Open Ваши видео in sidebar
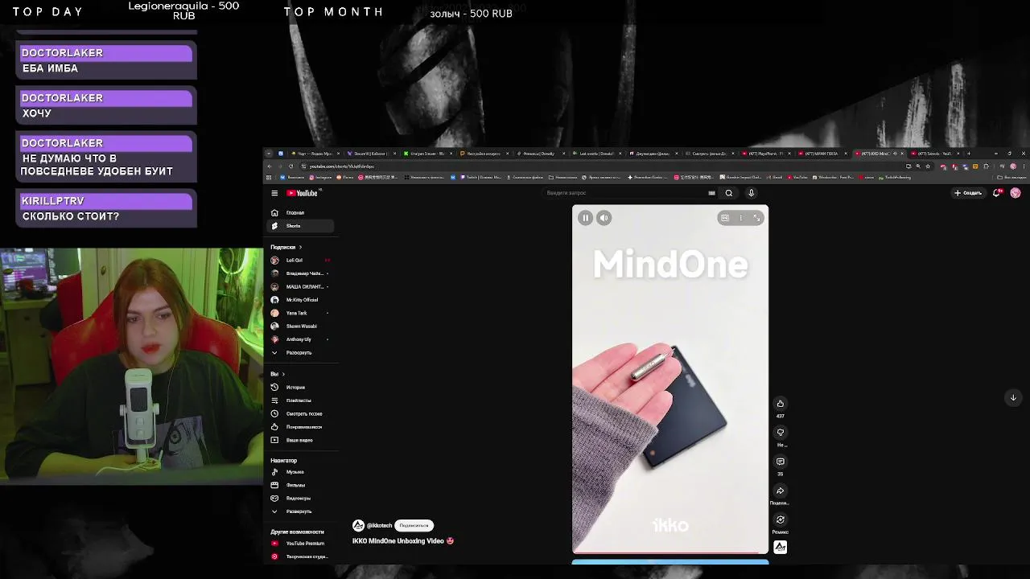The image size is (1030, 579). pyautogui.click(x=299, y=441)
